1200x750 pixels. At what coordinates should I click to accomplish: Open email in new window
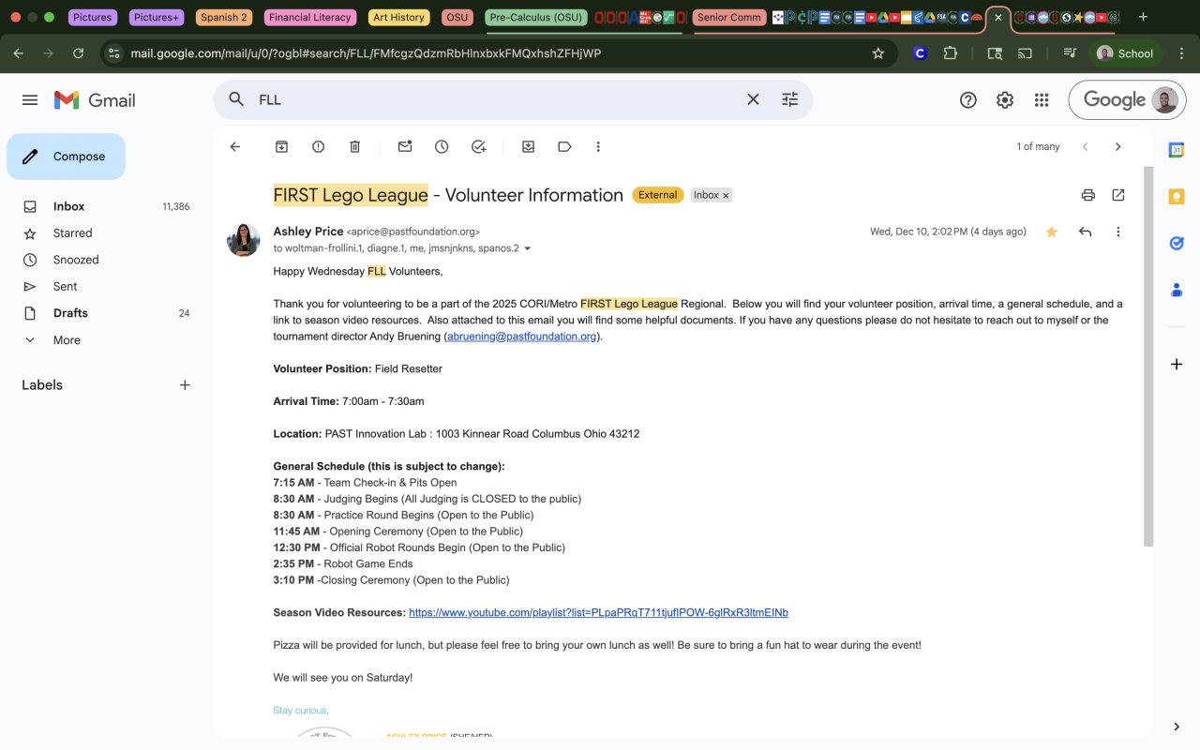click(x=1118, y=195)
